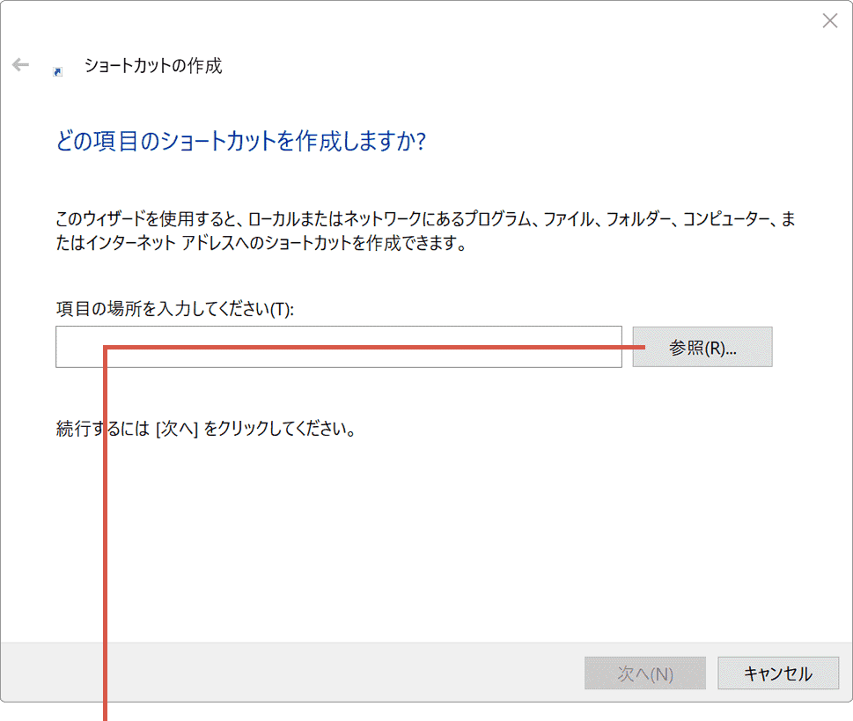Click the disabled 次へ(N) button
This screenshot has height=721, width=853.
click(644, 673)
